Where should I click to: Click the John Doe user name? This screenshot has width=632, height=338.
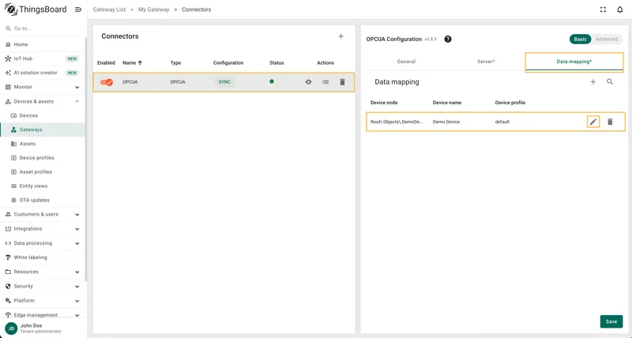(31, 325)
